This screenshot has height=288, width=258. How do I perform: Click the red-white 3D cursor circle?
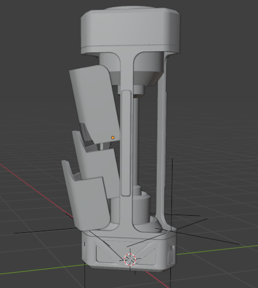tap(130, 259)
